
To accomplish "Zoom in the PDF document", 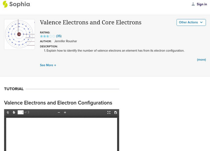I will [65, 112].
